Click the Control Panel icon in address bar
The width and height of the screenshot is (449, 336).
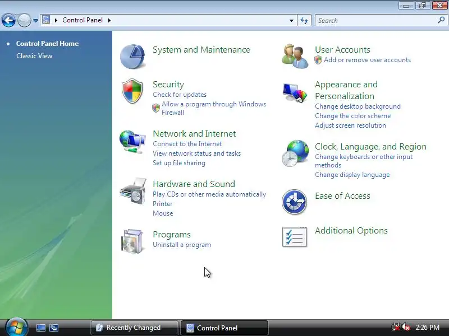[46, 20]
